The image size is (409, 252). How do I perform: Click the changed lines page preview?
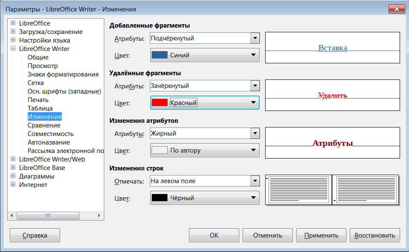332,190
